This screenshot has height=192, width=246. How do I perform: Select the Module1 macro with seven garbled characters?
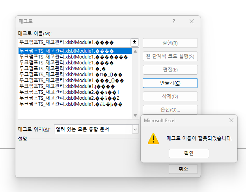(x=75, y=57)
